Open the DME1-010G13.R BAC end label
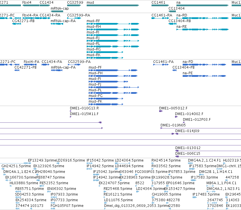241x210 pixels. pos(84,108)
